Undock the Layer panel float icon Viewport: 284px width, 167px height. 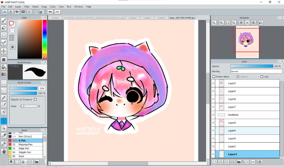pos(279,61)
